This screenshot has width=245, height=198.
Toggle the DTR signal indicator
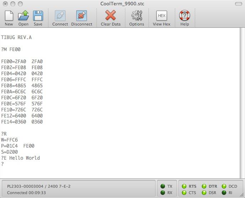click(x=204, y=186)
